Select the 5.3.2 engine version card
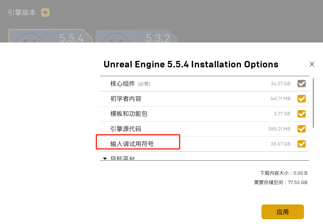The image size is (323, 224). coord(137,36)
